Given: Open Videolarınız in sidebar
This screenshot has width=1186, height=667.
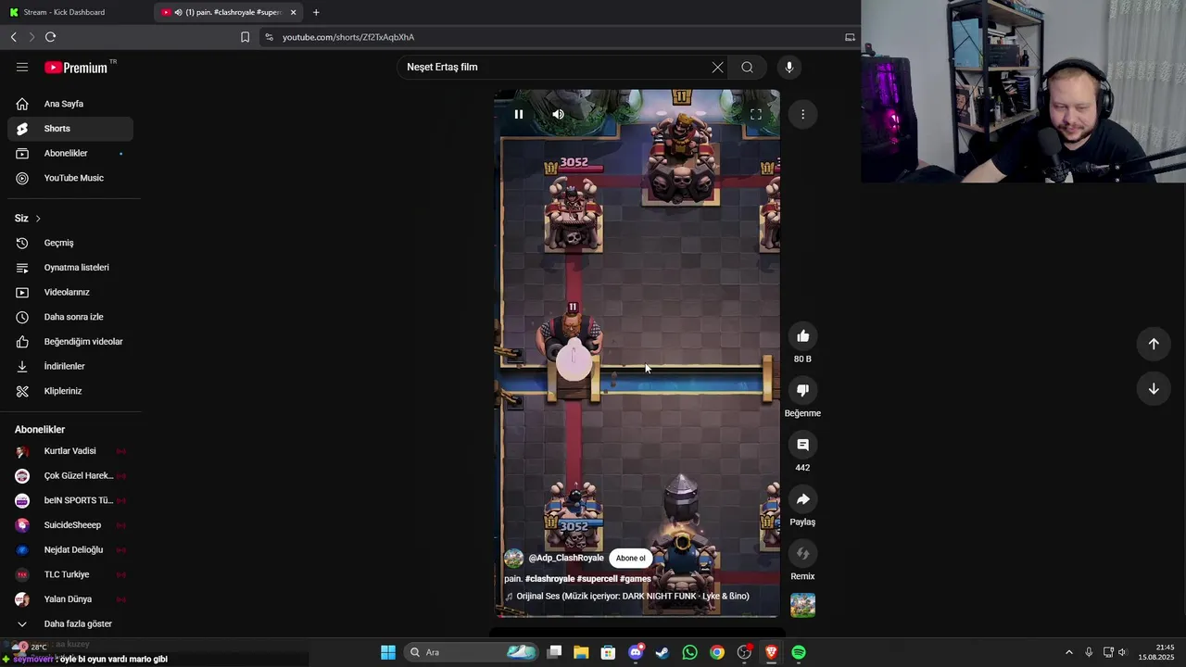Looking at the screenshot, I should [70, 292].
